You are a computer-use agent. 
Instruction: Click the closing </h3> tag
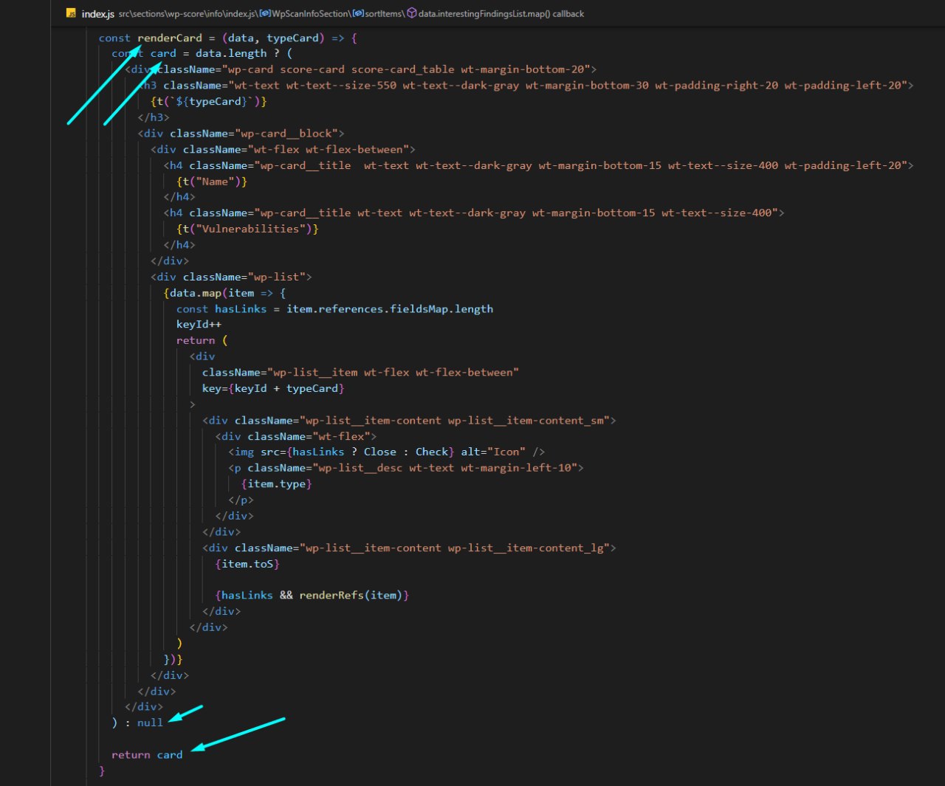154,117
